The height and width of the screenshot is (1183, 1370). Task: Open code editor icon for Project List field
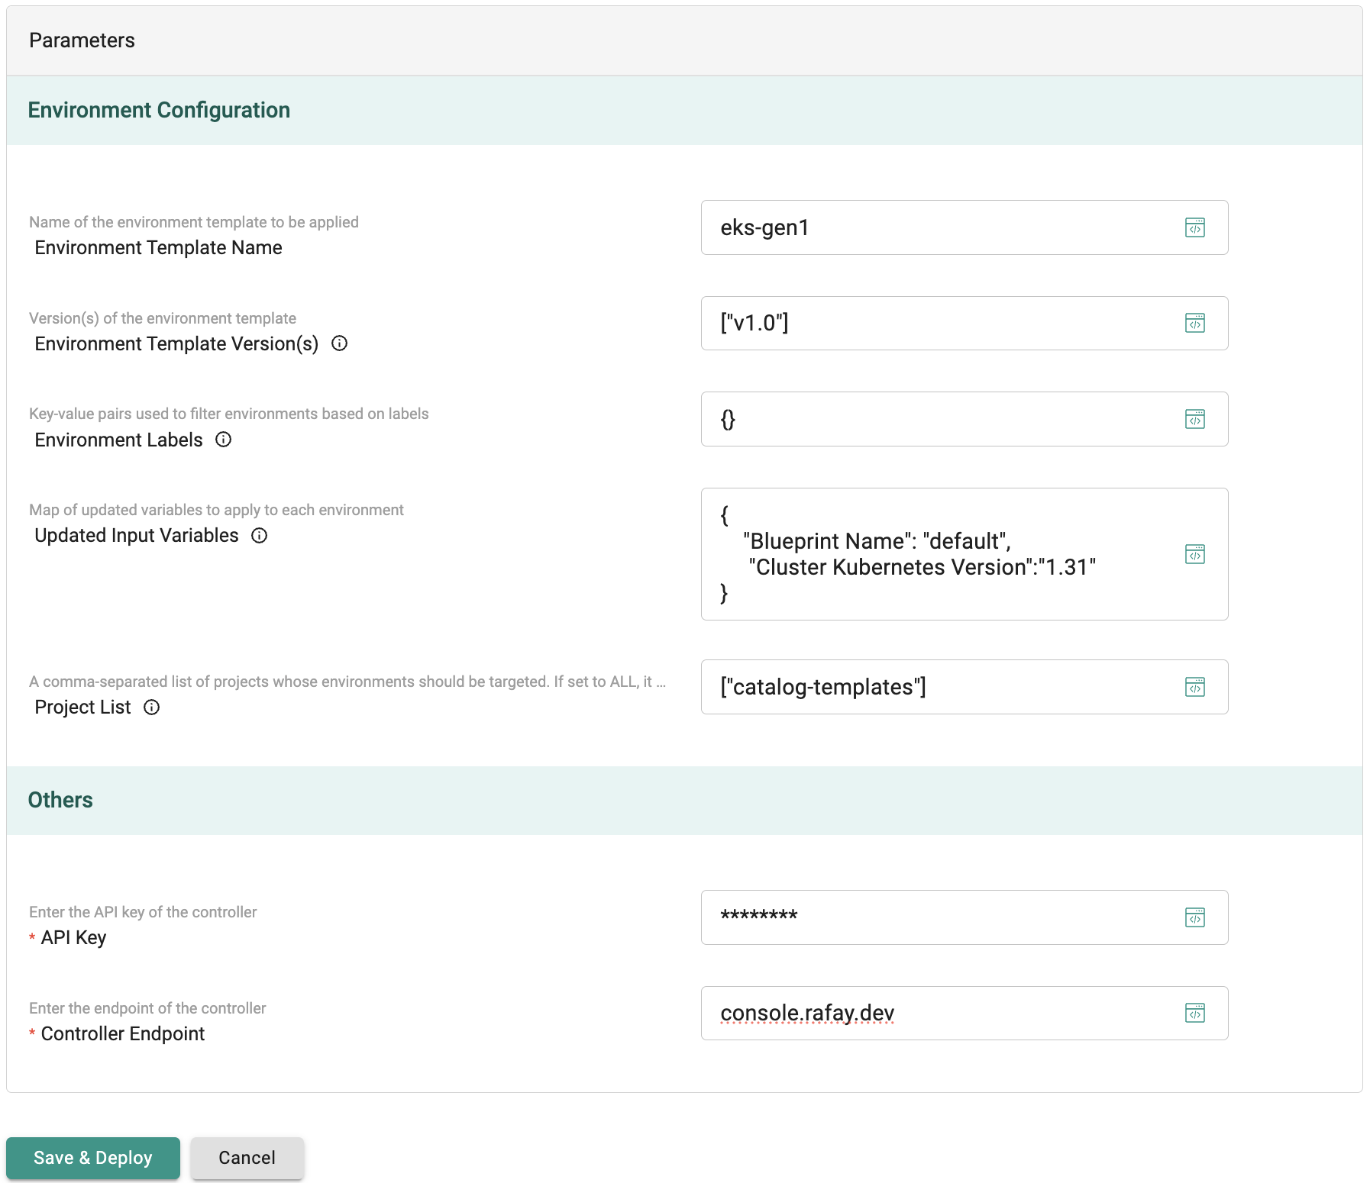pos(1194,687)
